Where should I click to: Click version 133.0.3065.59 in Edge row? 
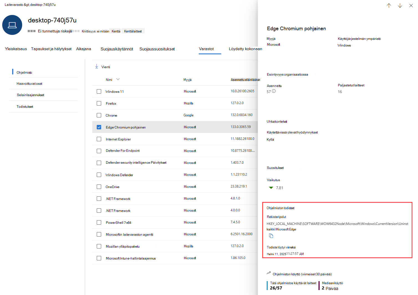click(x=241, y=127)
